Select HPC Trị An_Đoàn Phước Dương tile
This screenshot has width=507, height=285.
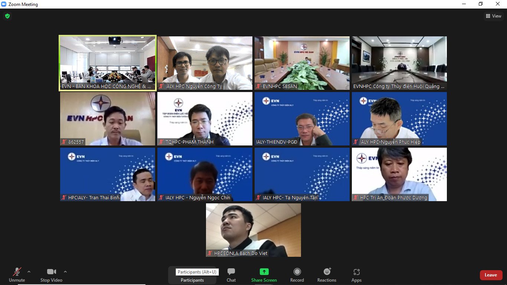coord(399,174)
